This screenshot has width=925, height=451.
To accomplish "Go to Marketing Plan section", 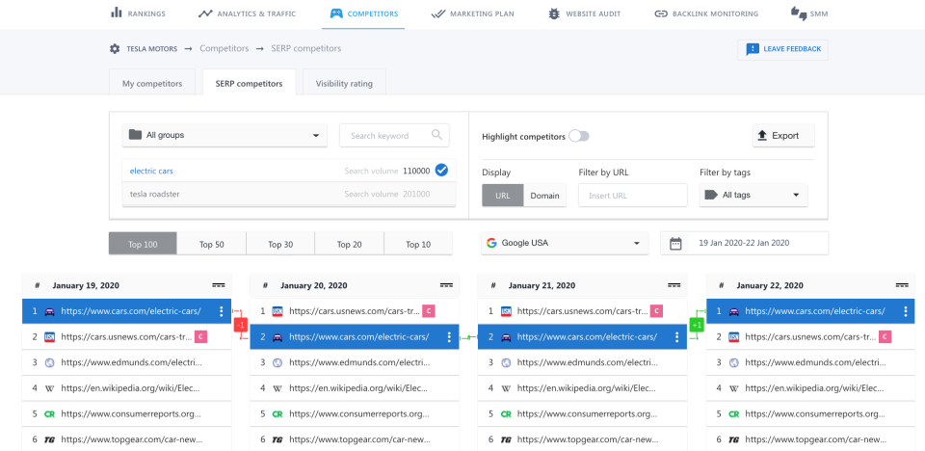I will (x=472, y=13).
